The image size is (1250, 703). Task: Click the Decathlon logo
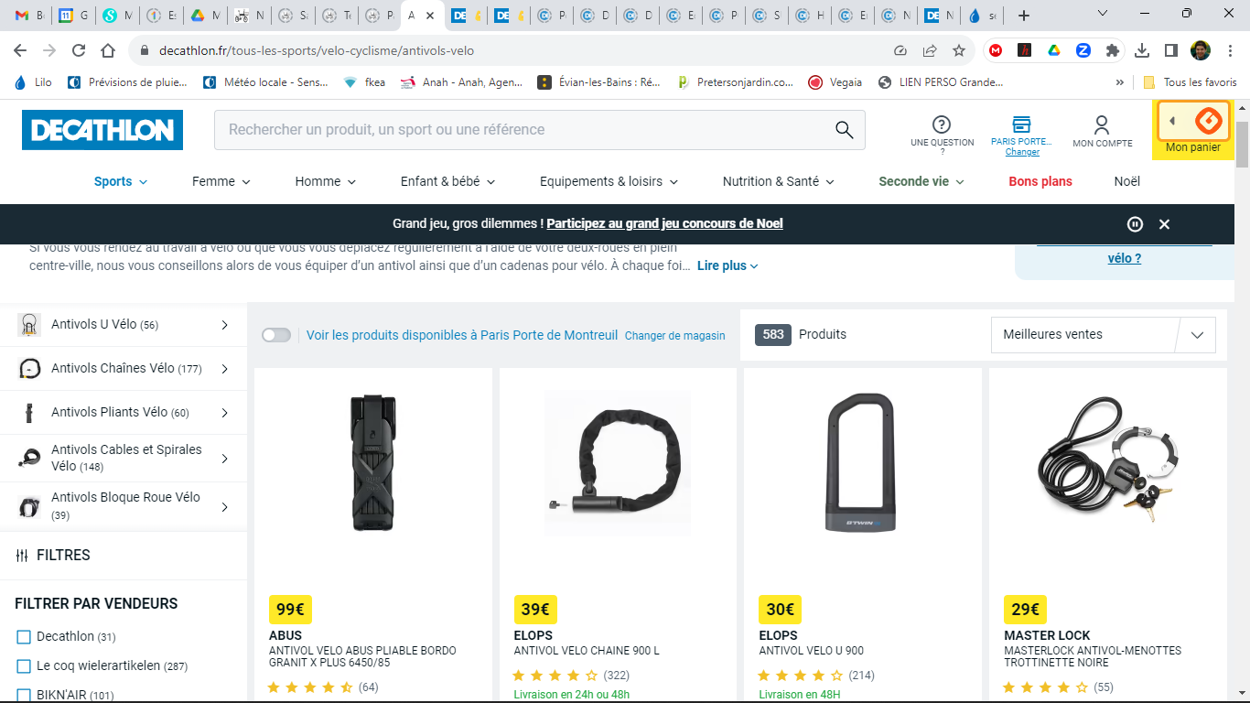102,130
